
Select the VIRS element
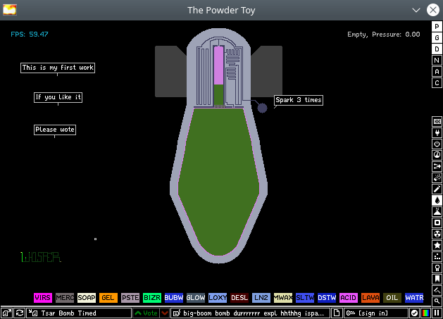click(43, 298)
